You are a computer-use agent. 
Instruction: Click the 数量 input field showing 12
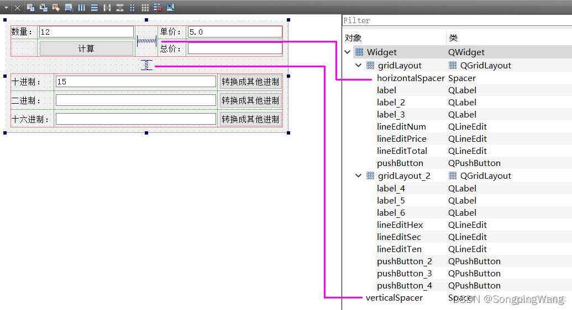tap(86, 31)
